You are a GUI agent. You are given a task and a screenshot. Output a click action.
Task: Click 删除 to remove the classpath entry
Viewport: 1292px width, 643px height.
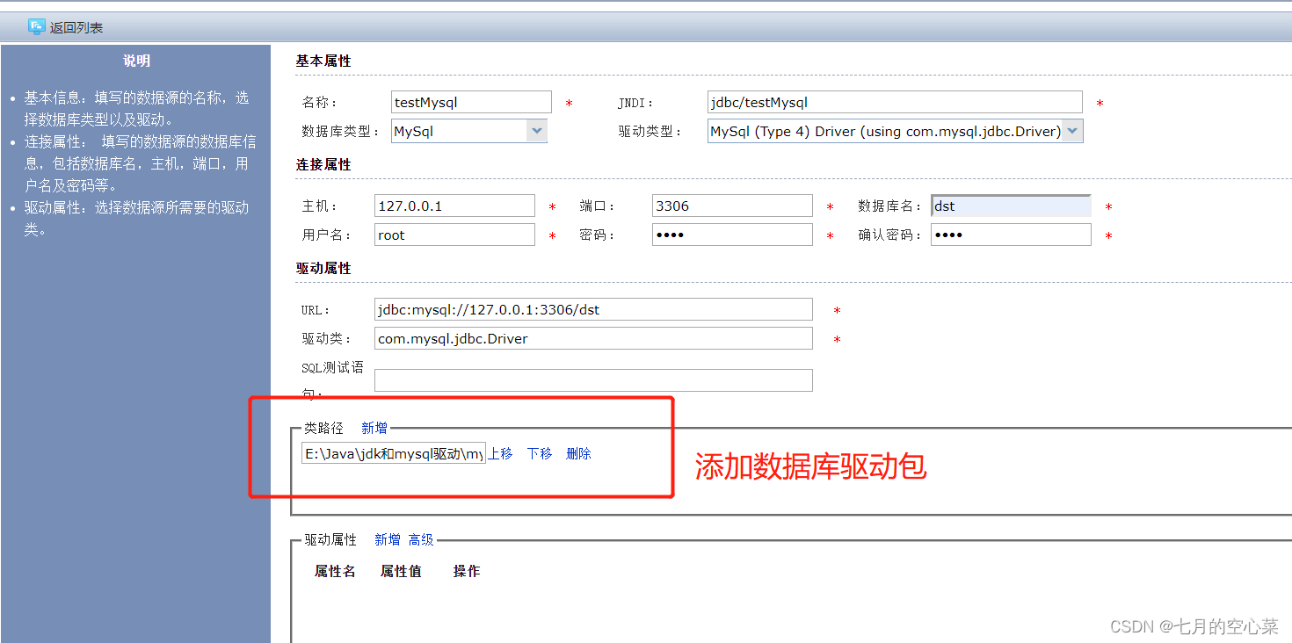point(577,453)
